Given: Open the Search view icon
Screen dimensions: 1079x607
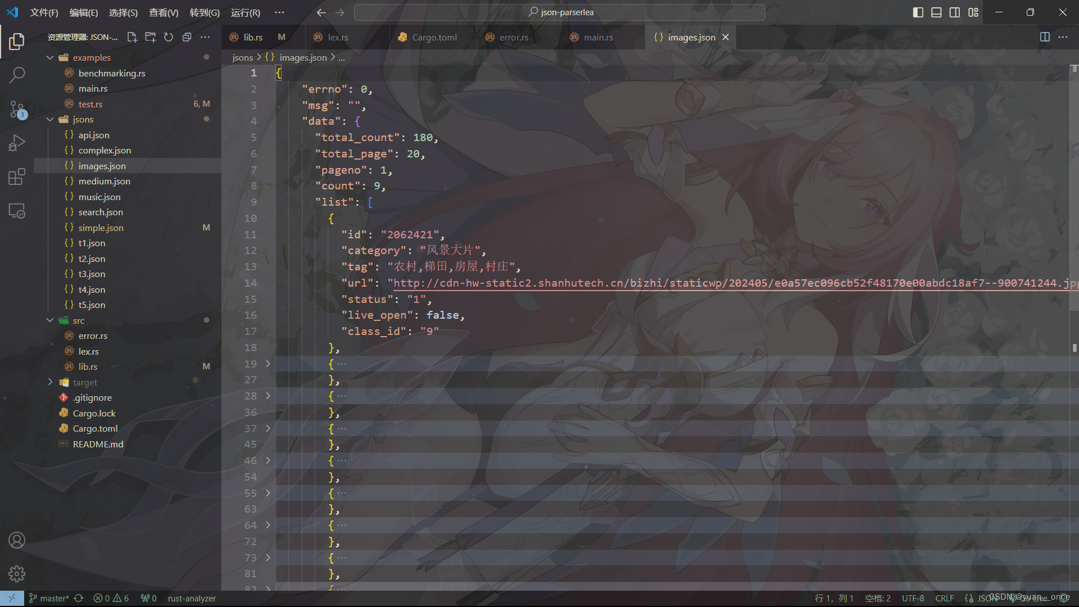Looking at the screenshot, I should pos(17,75).
